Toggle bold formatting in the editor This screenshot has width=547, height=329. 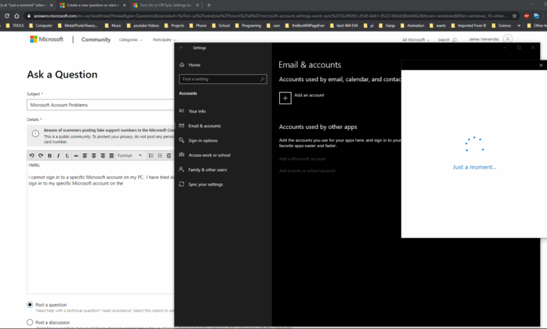(50, 155)
